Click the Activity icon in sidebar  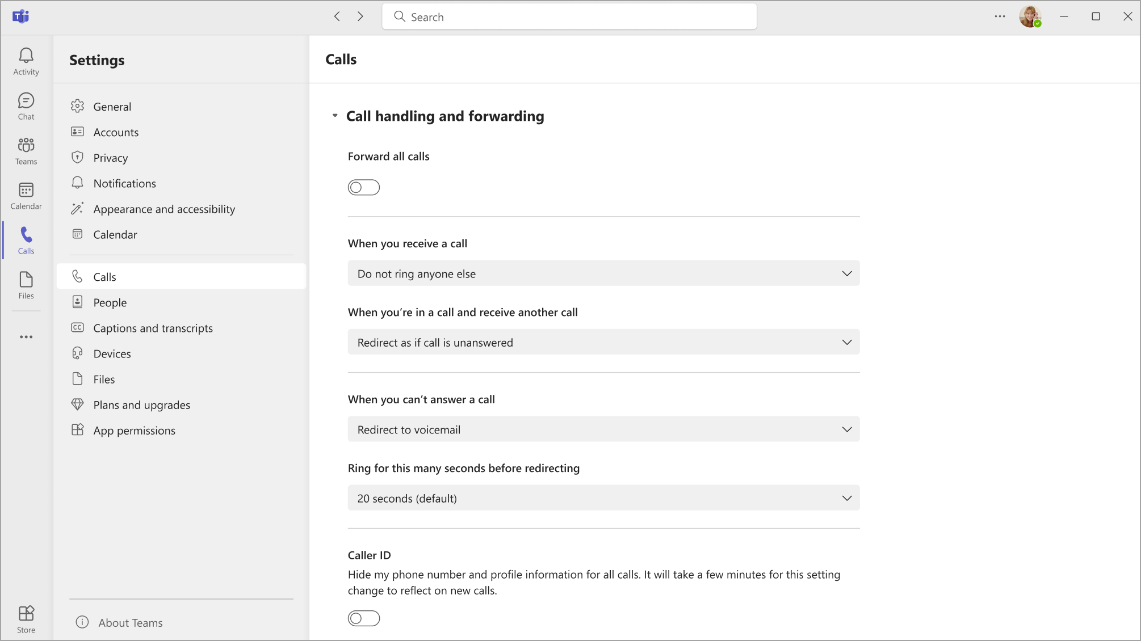point(26,61)
